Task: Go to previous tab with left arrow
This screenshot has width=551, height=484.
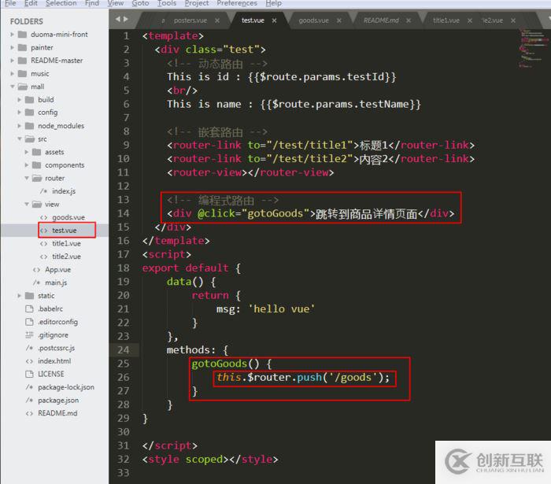Action: coord(118,19)
